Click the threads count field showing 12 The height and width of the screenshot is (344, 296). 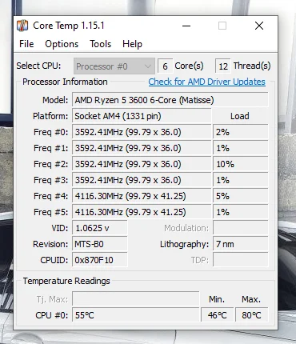[223, 66]
